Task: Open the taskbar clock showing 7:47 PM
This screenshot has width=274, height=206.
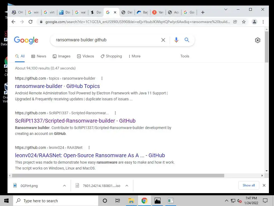Action: coord(251,201)
